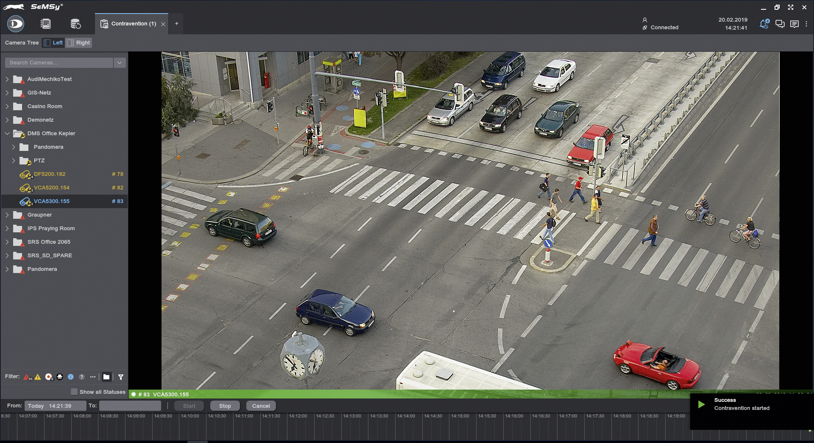Click the notebook journal icon
This screenshot has height=443, width=814.
[45, 24]
